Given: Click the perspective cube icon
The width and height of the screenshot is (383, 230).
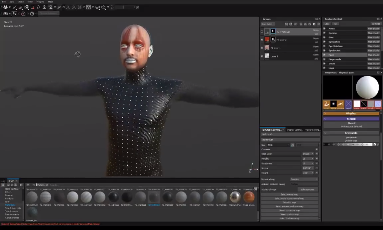Looking at the screenshot, I should (104, 7).
